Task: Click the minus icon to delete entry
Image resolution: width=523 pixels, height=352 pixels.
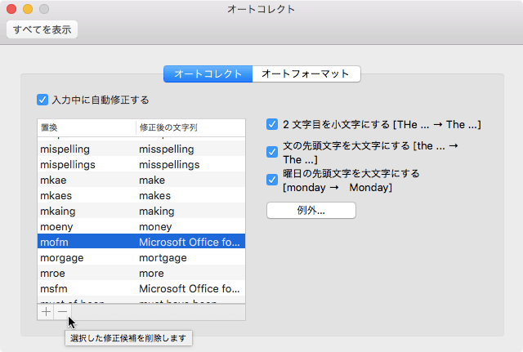Action: coord(62,311)
